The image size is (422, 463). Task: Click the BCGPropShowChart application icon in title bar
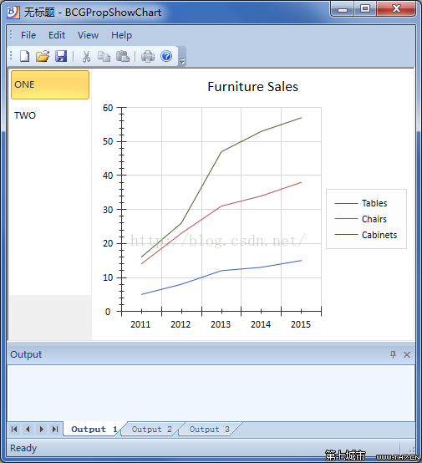tap(13, 12)
